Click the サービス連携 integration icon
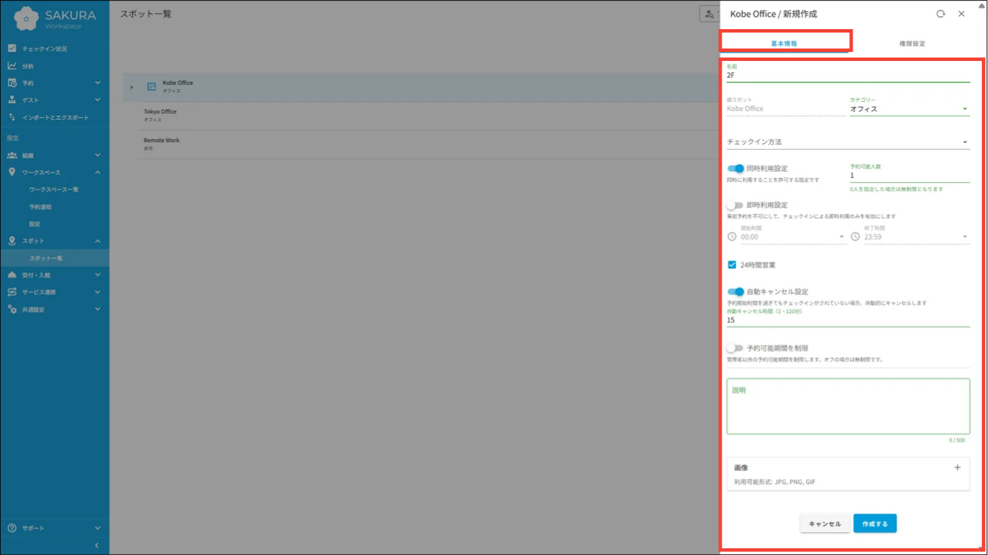 point(12,292)
